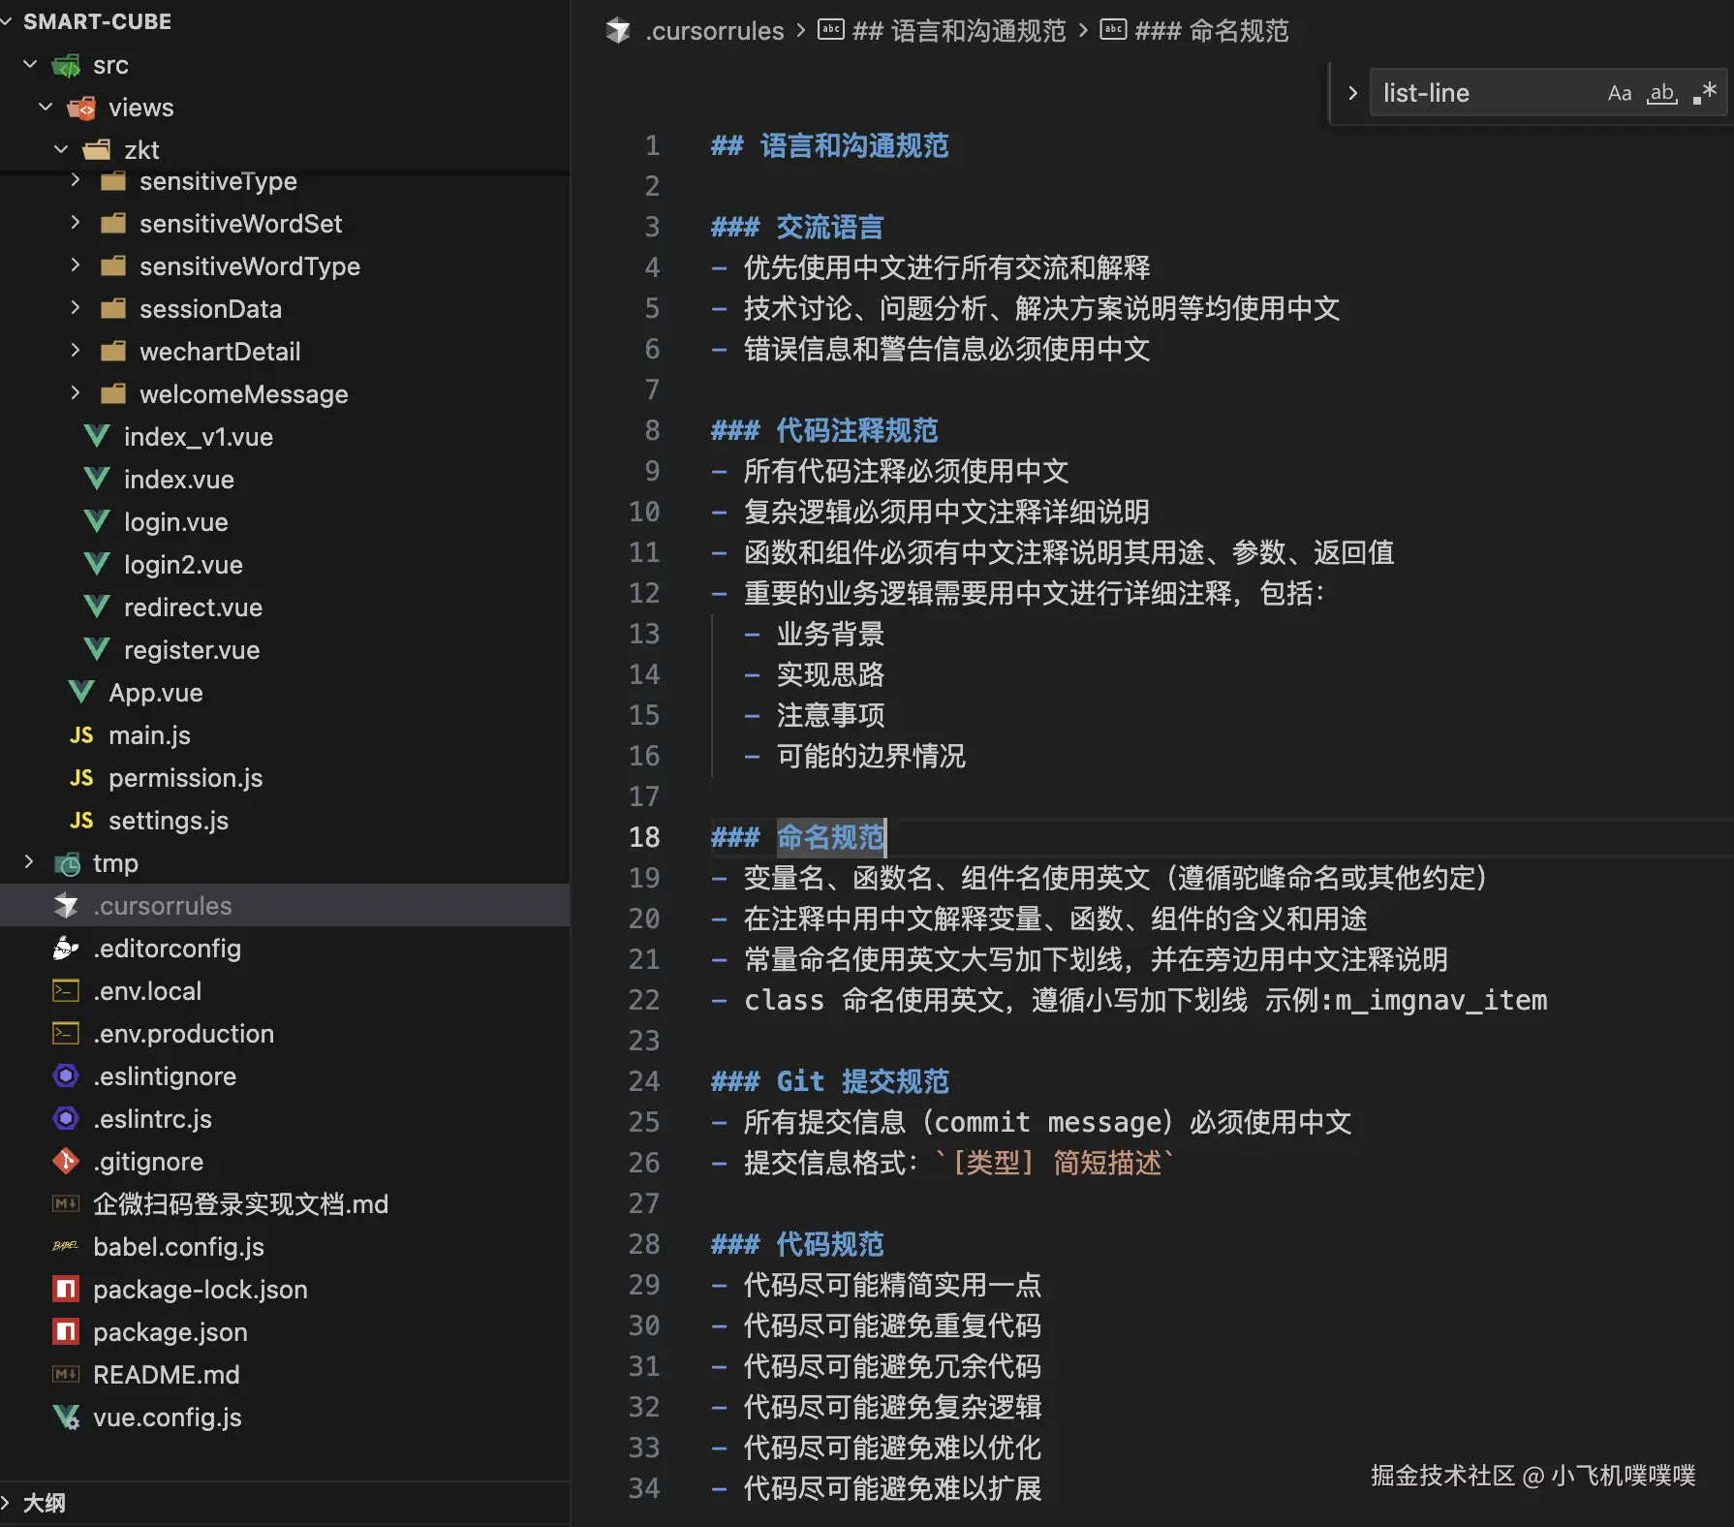This screenshot has width=1734, height=1527.
Task: Click the Vue icon beside login.vue
Action: pyautogui.click(x=97, y=522)
